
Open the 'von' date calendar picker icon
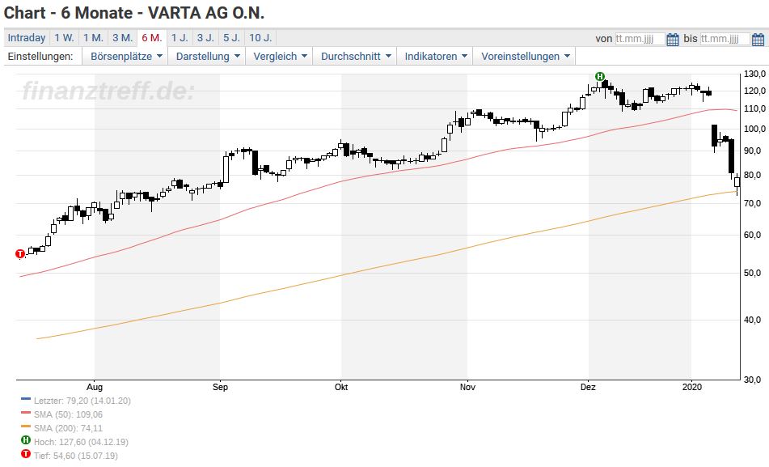coord(673,39)
